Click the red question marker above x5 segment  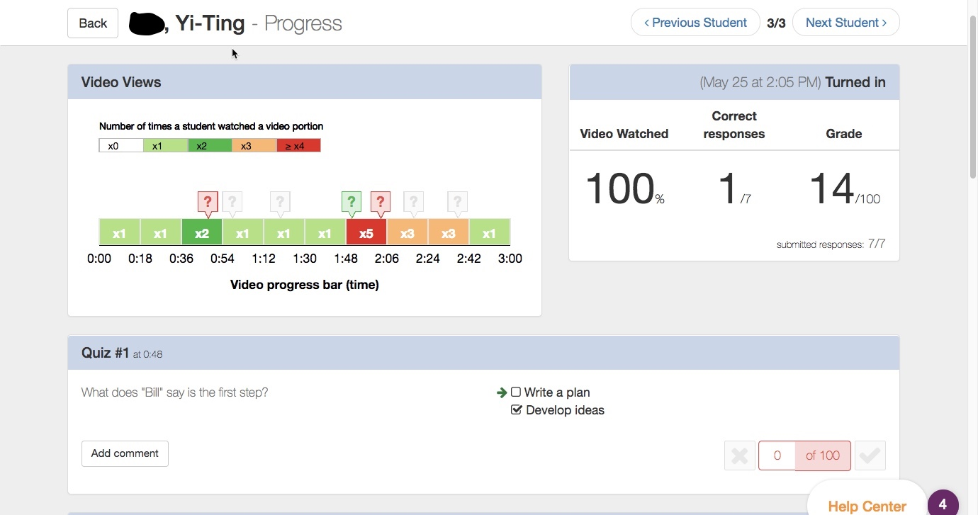tap(381, 202)
